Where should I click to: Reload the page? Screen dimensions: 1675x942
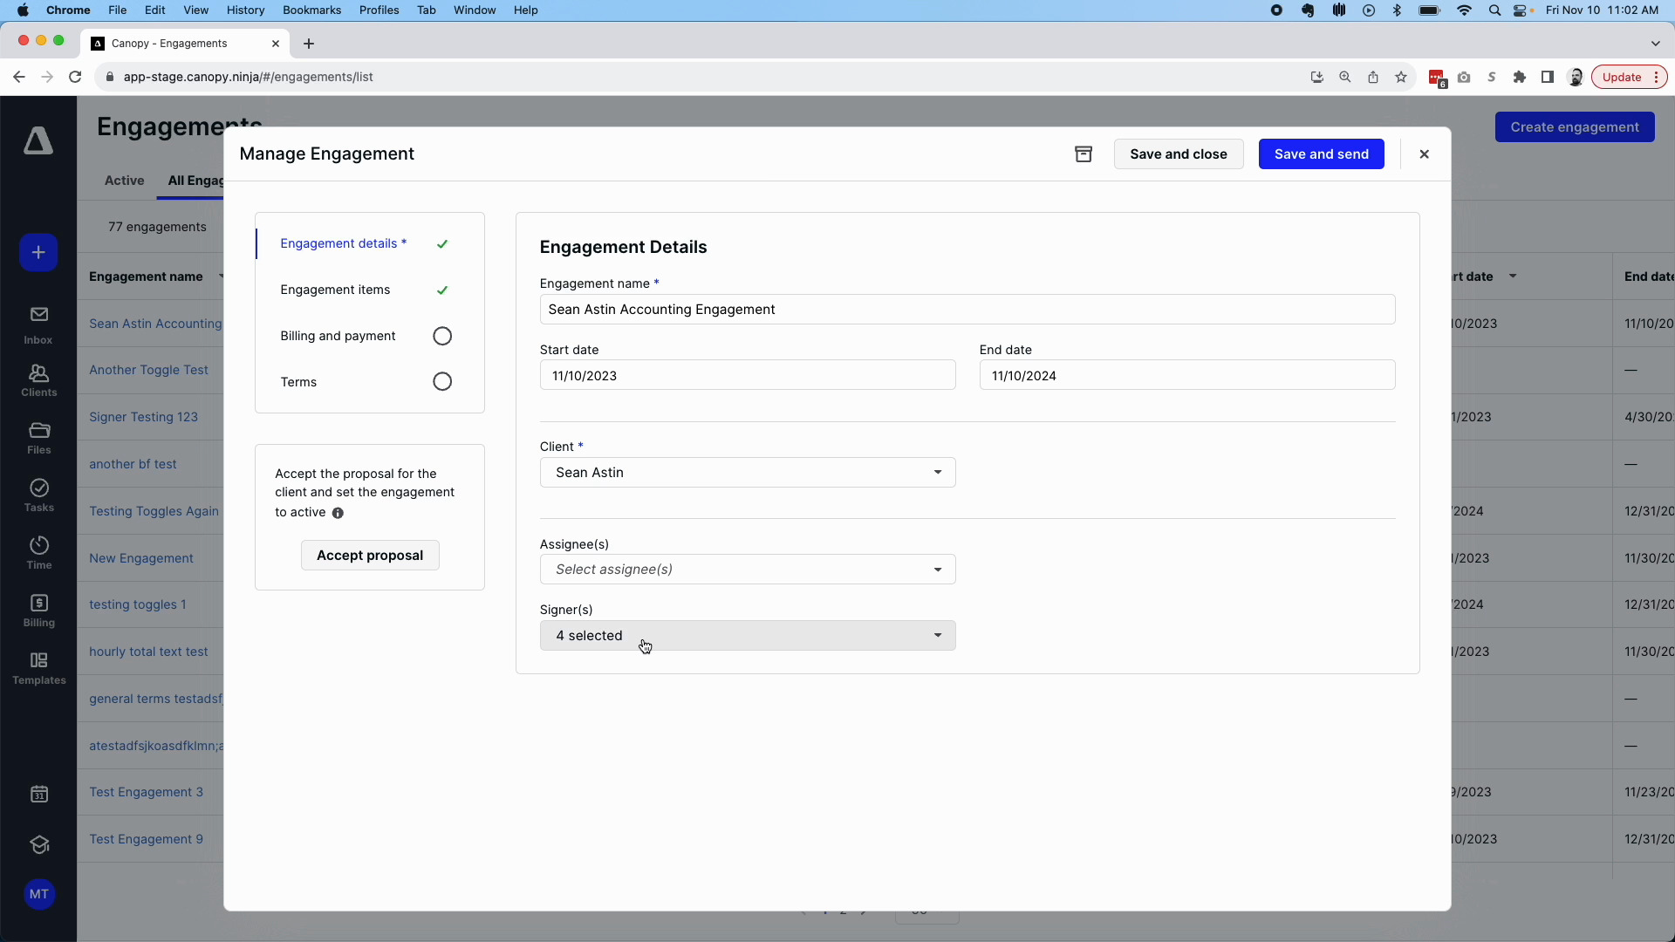coord(75,77)
